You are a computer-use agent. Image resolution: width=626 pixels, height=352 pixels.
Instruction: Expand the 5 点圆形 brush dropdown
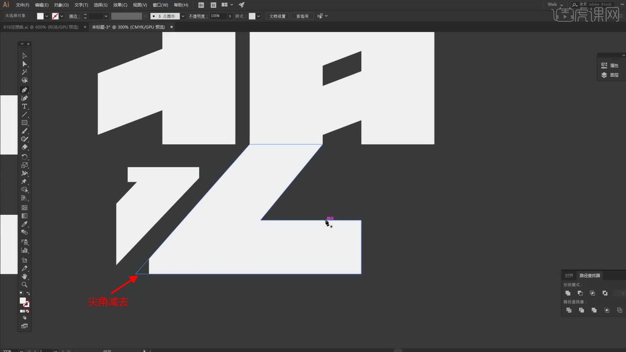click(x=183, y=16)
